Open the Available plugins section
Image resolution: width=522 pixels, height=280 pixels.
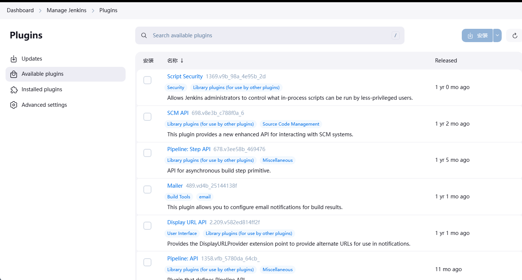click(65, 74)
